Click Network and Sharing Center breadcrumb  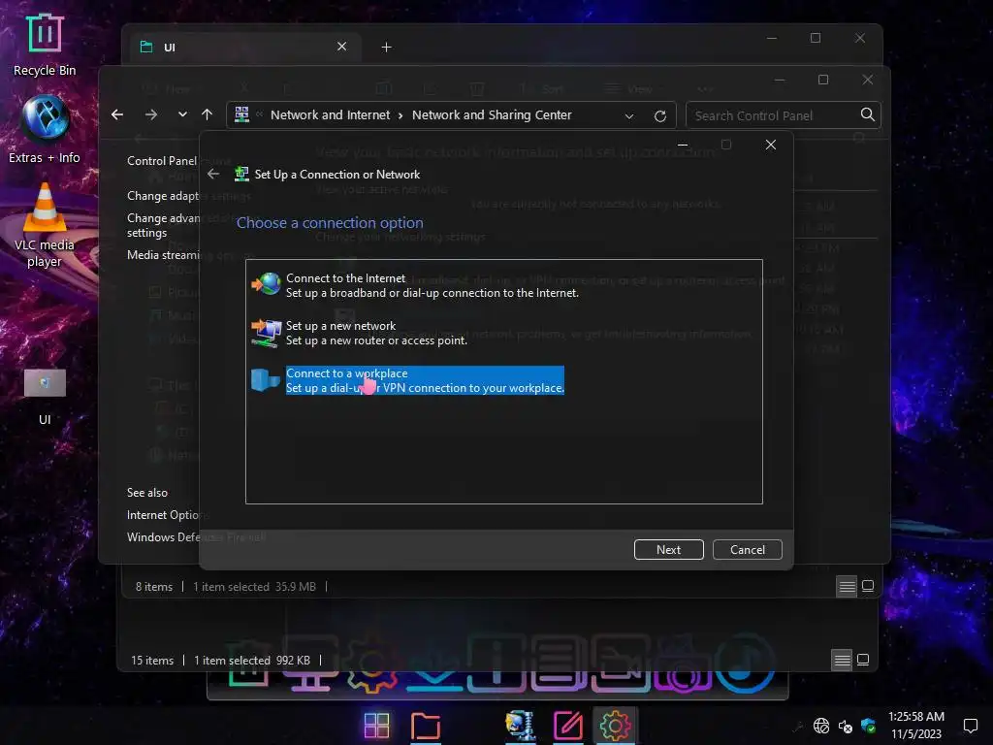[492, 115]
